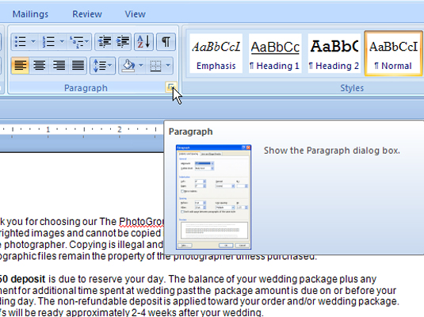424x317 pixels.
Task: Toggle Align Text Left button
Action: (21, 65)
